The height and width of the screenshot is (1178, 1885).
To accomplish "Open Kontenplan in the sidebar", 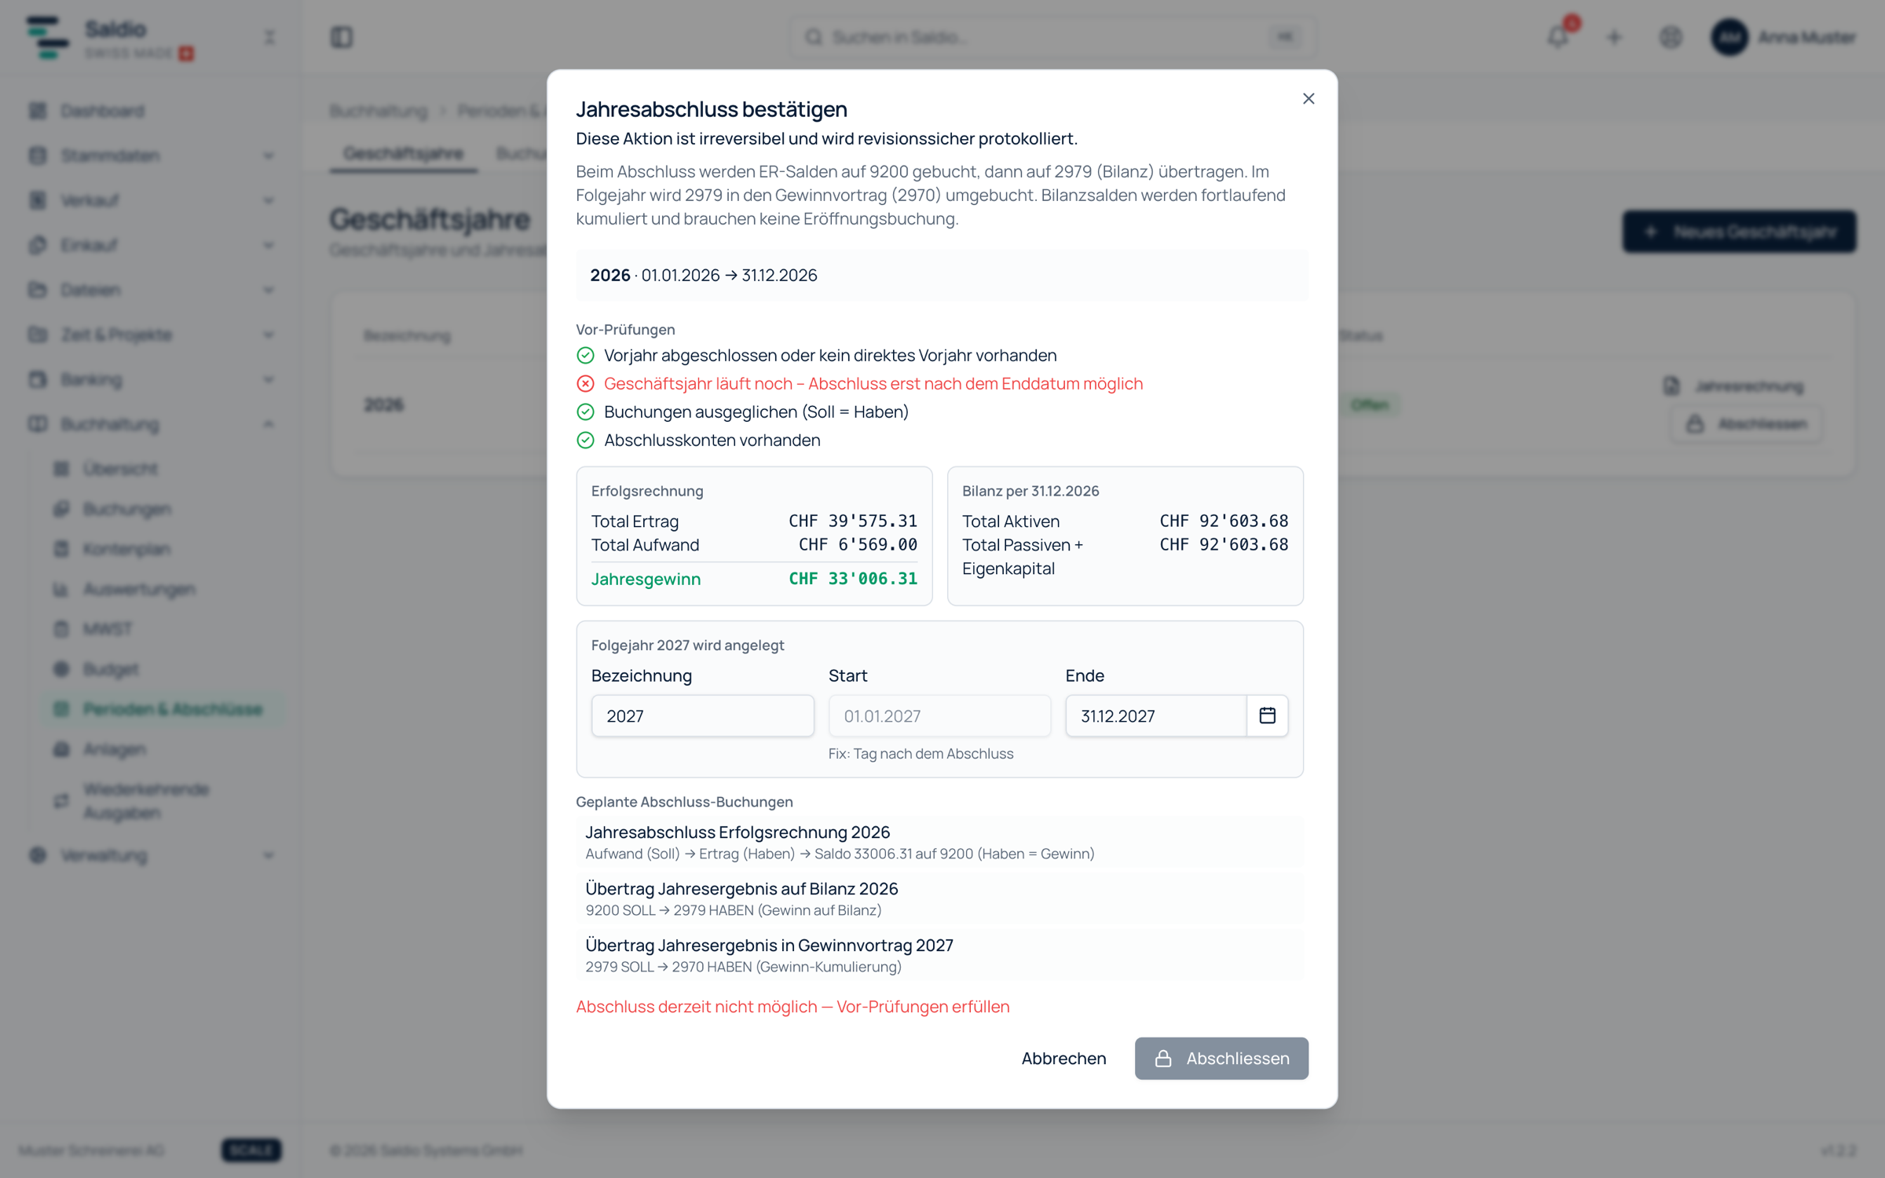I will click(x=163, y=549).
